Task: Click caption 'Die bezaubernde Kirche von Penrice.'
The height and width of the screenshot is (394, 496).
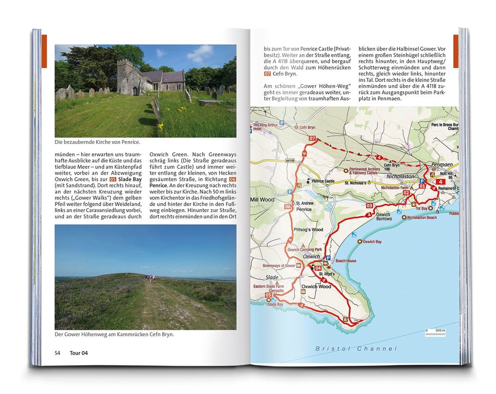Action: pos(97,142)
